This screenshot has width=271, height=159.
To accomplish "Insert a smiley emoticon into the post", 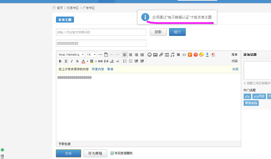I will pyautogui.click(x=150, y=54).
